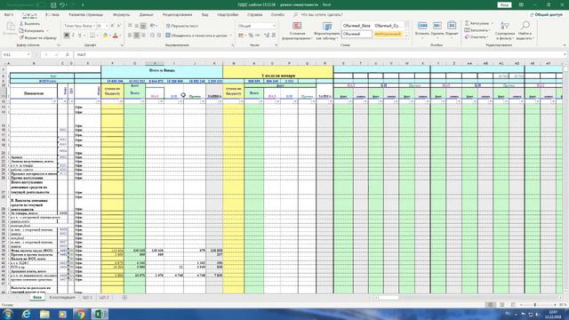Open Data (Данные) ribbon tab
This screenshot has height=320, width=569.
[x=146, y=15]
